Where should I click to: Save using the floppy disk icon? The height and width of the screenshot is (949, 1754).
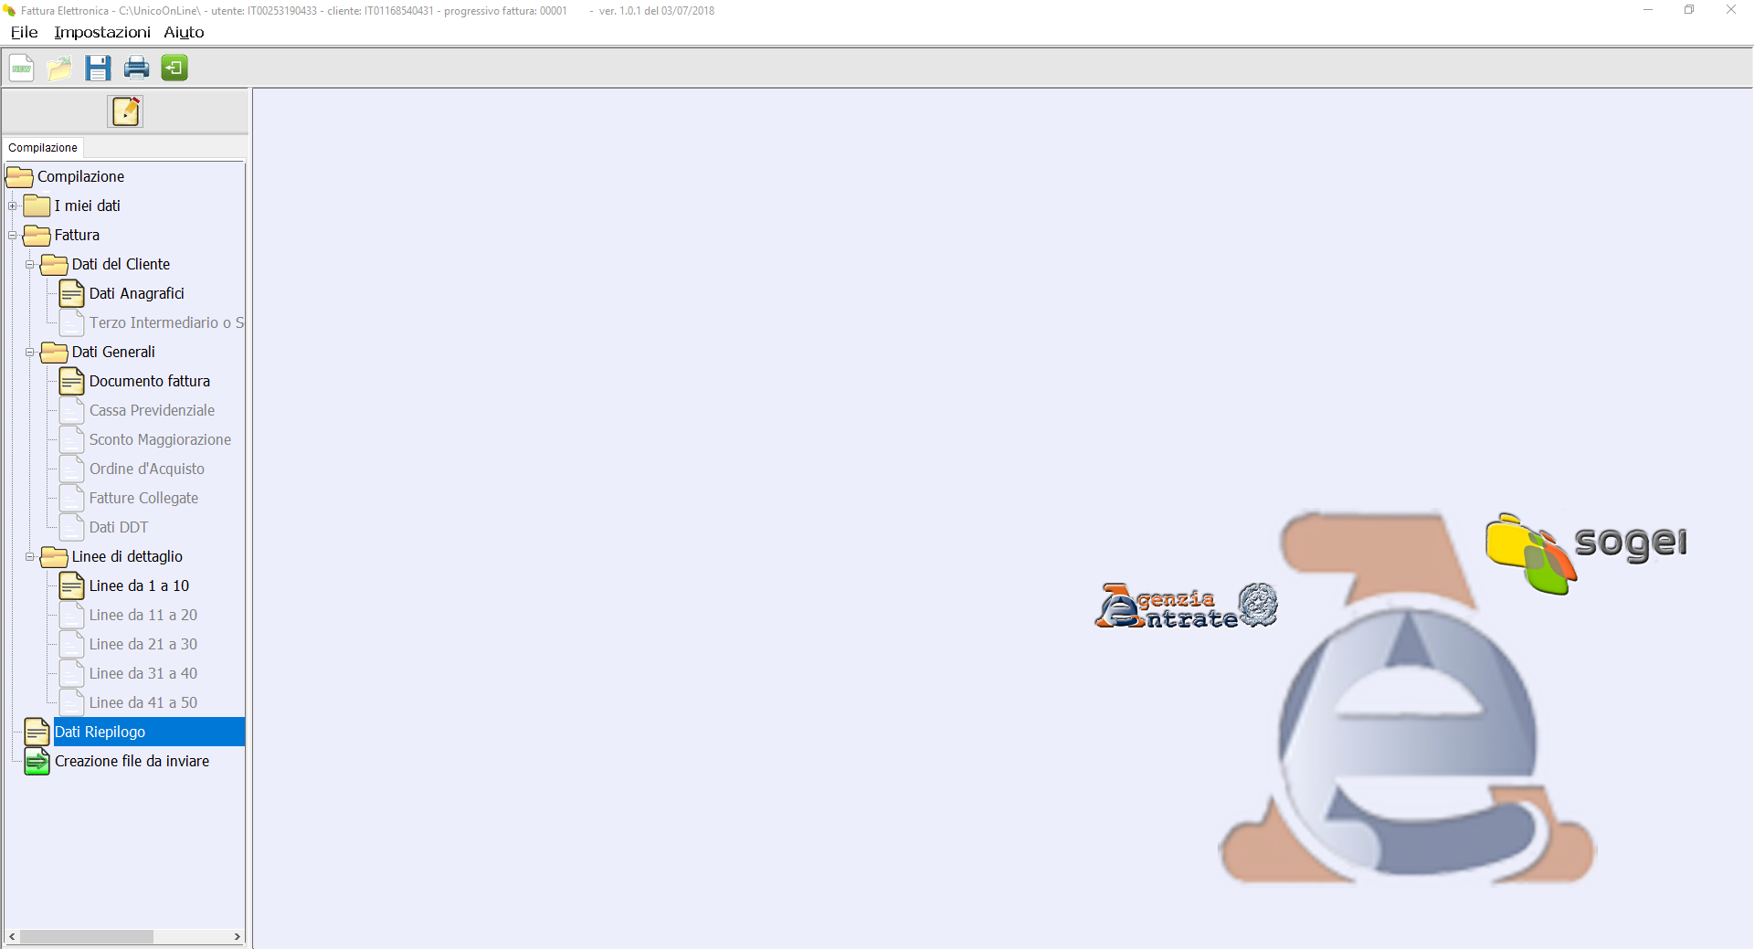coord(98,69)
